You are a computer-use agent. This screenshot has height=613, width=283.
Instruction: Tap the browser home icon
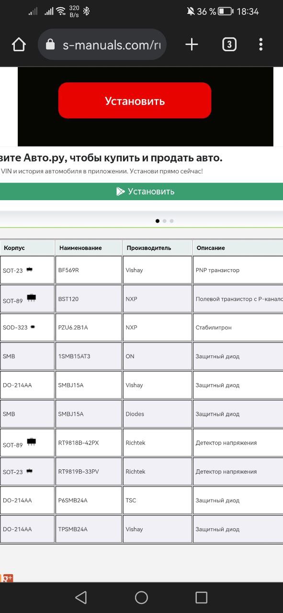pos(19,45)
